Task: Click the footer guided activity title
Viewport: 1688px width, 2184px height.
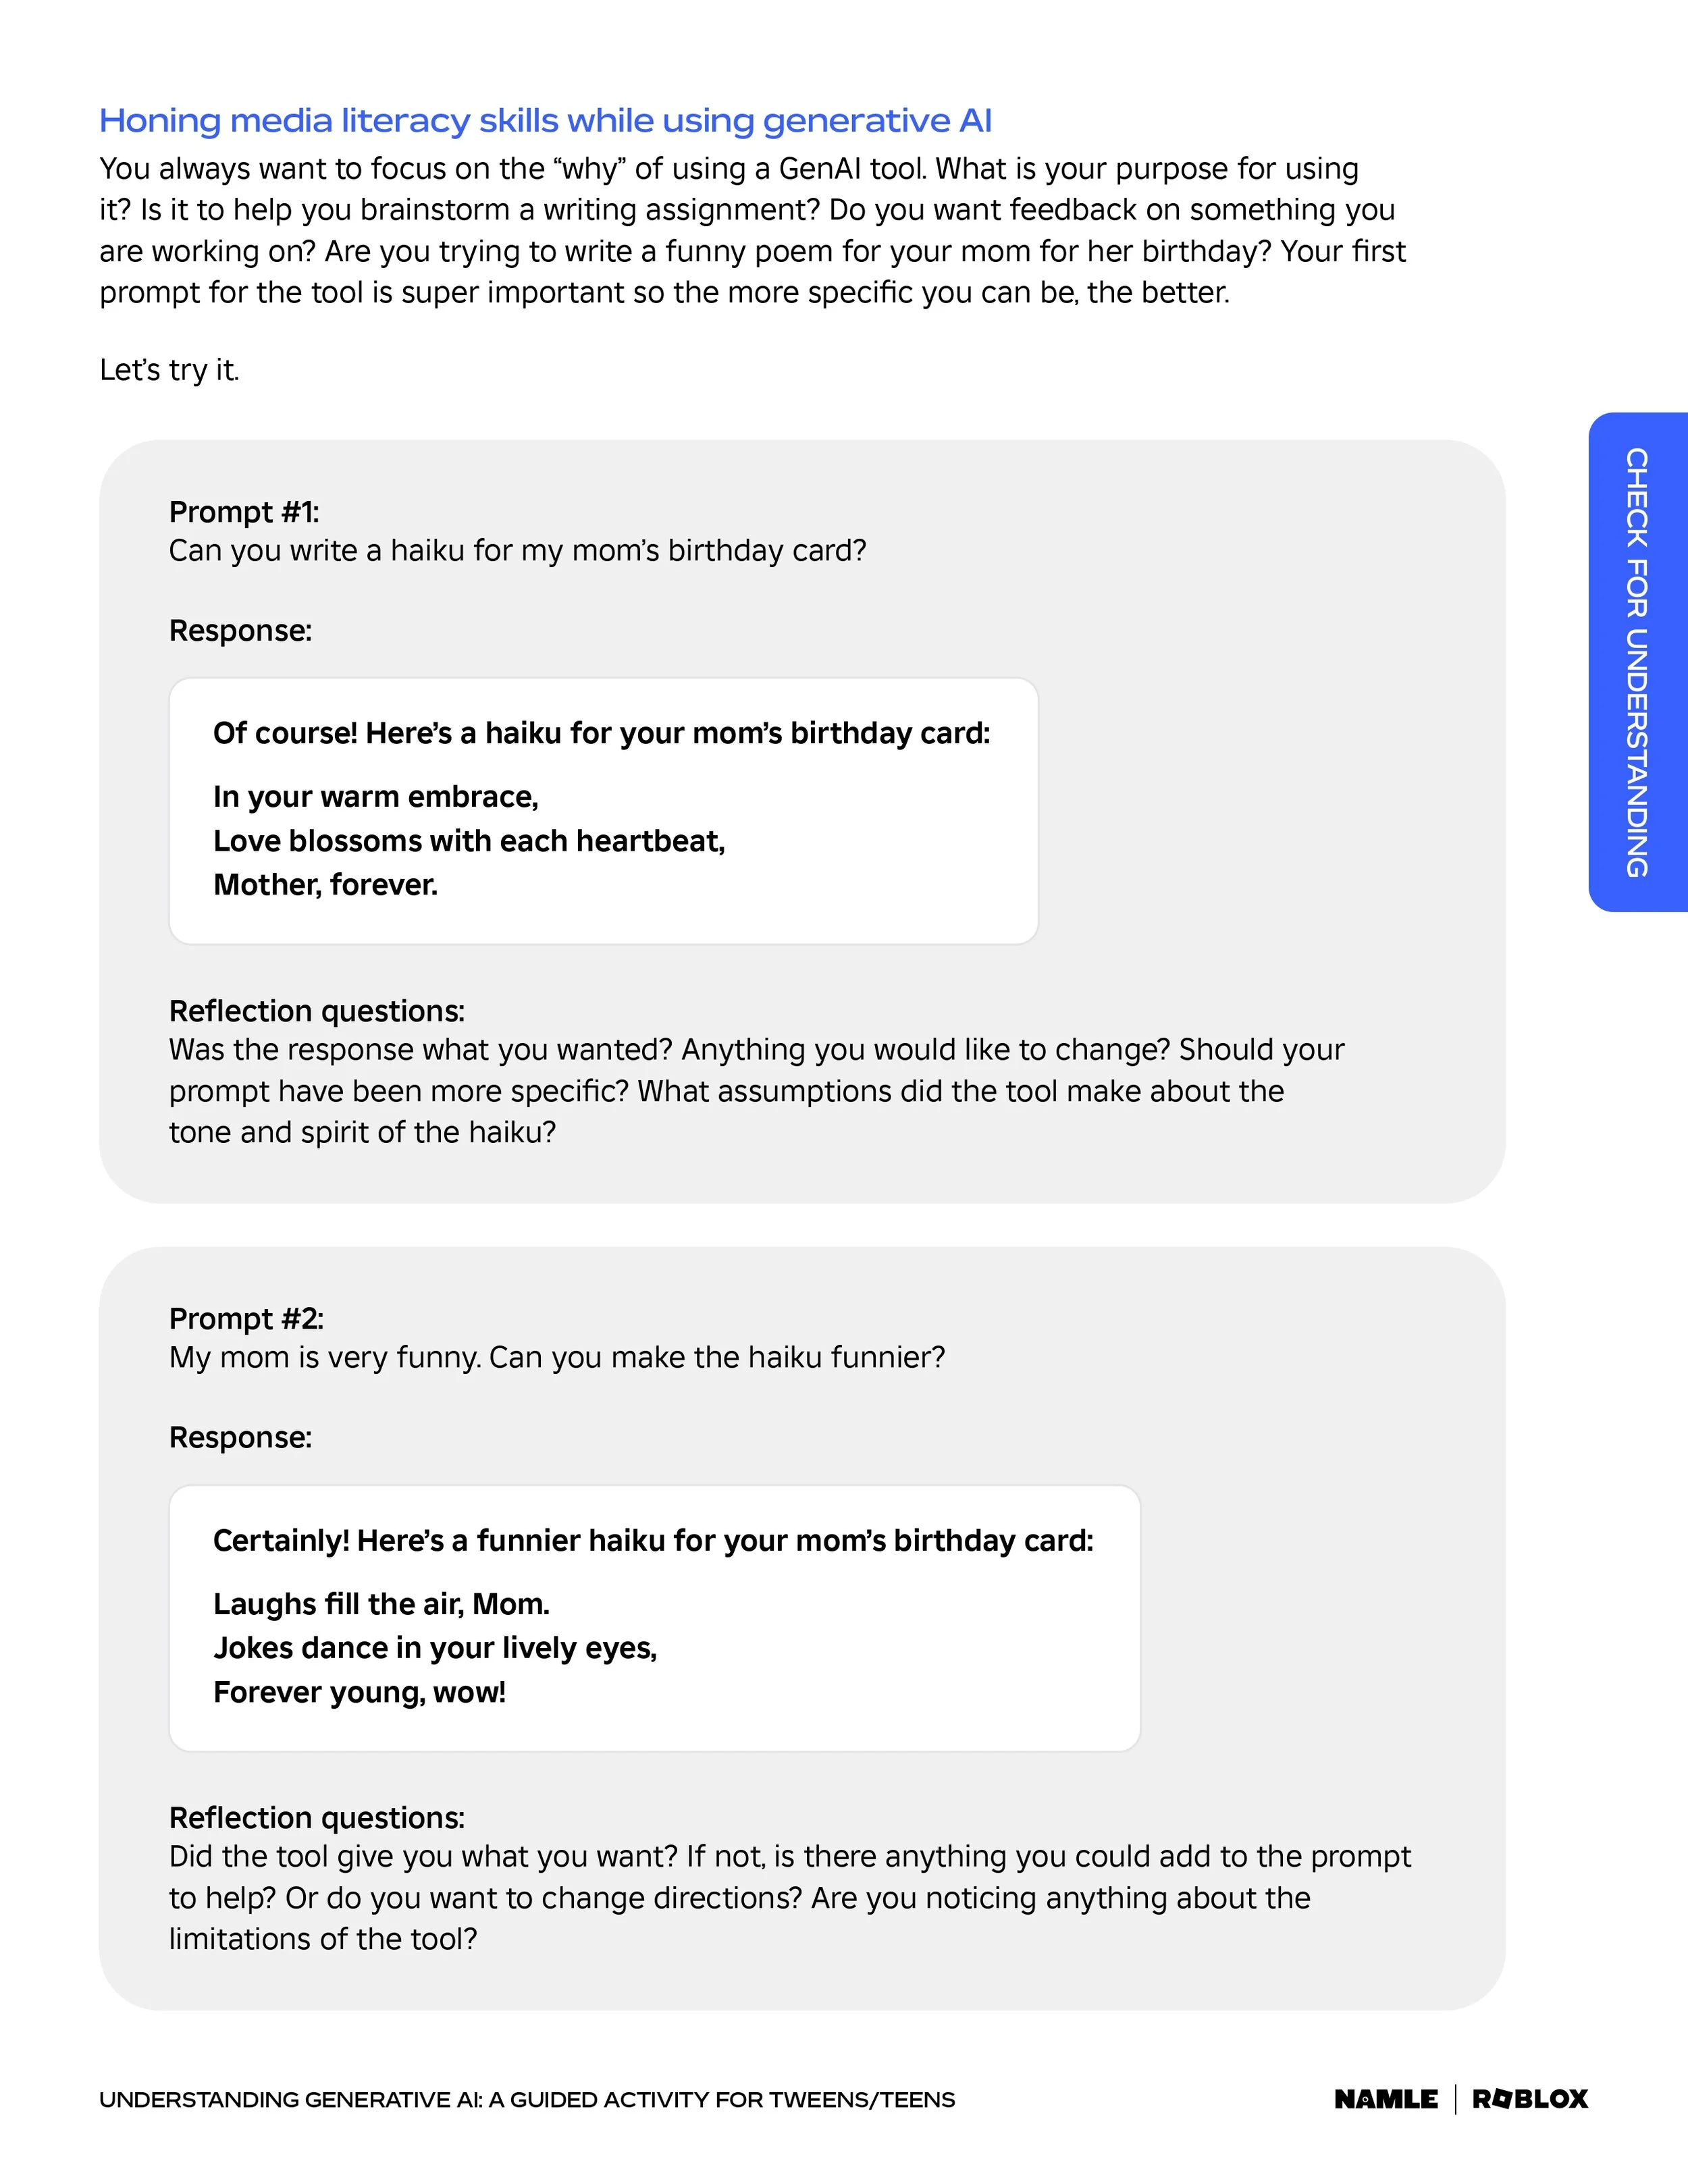Action: (x=527, y=2100)
